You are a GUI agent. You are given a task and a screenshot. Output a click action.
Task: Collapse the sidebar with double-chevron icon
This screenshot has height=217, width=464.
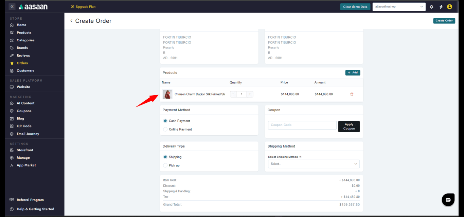tap(12, 6)
